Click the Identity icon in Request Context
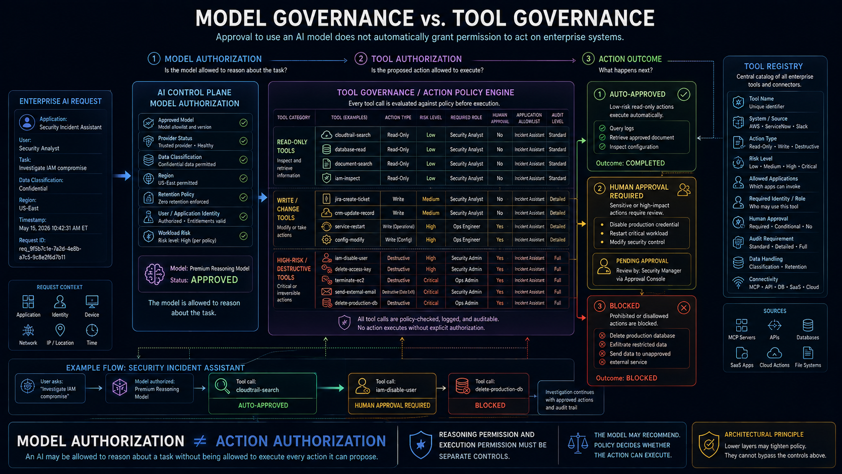This screenshot has height=474, width=842. pyautogui.click(x=60, y=302)
